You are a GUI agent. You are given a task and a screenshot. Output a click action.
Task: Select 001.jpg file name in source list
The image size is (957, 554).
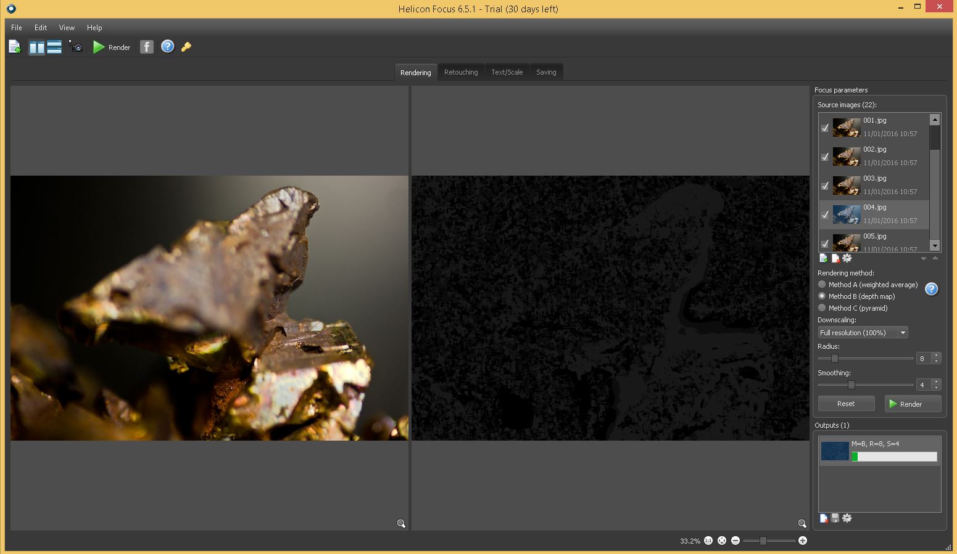pos(874,121)
